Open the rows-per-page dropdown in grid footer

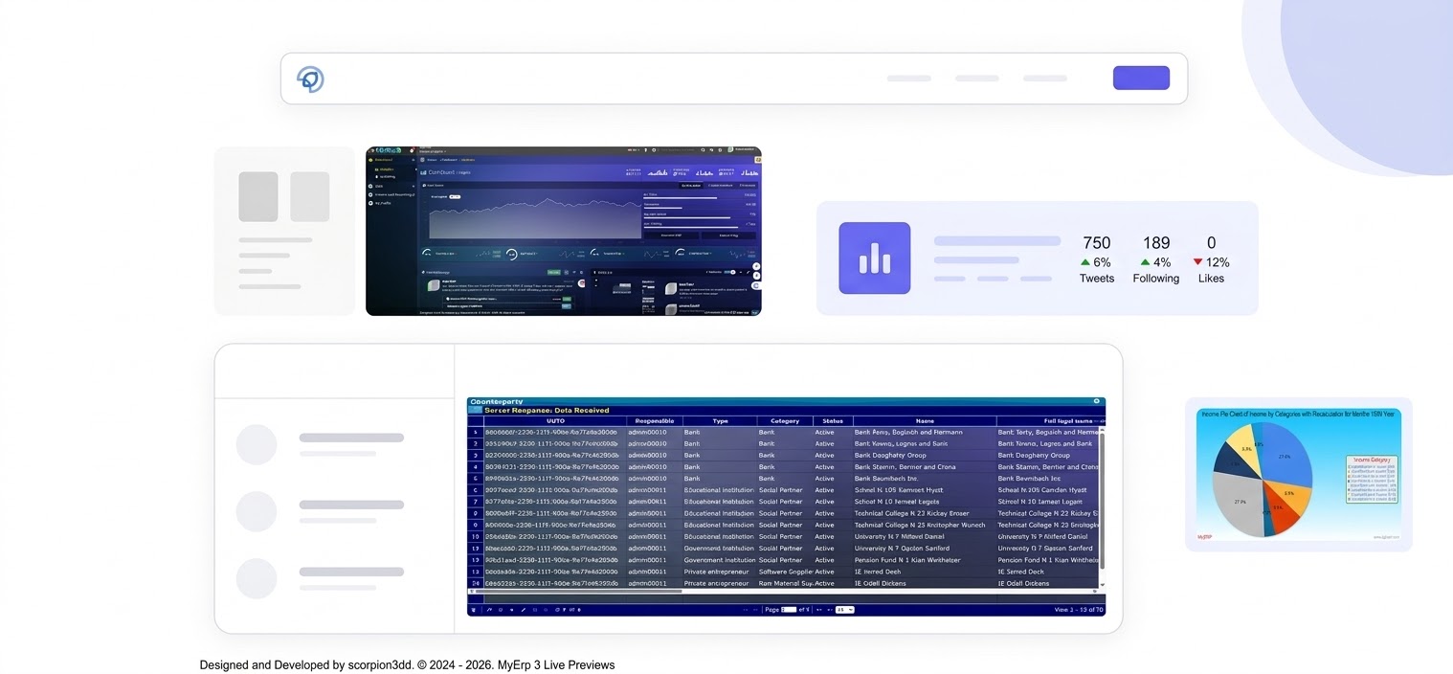tap(844, 610)
